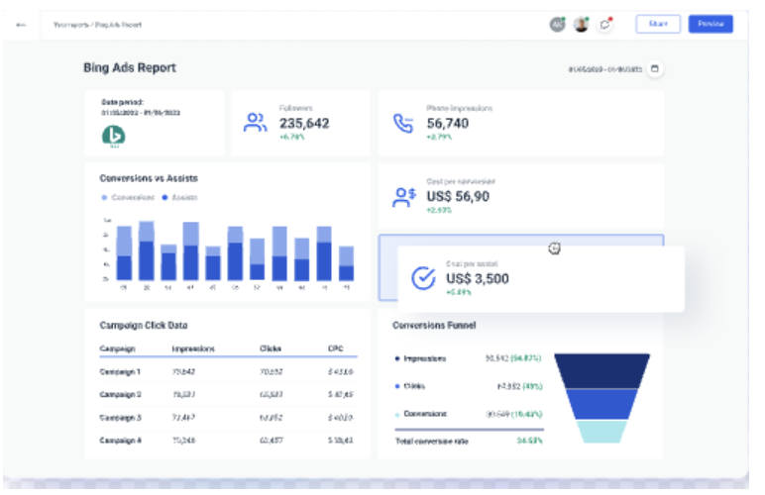The width and height of the screenshot is (765, 495).
Task: Toggle the Conversions legend item
Action: (128, 197)
